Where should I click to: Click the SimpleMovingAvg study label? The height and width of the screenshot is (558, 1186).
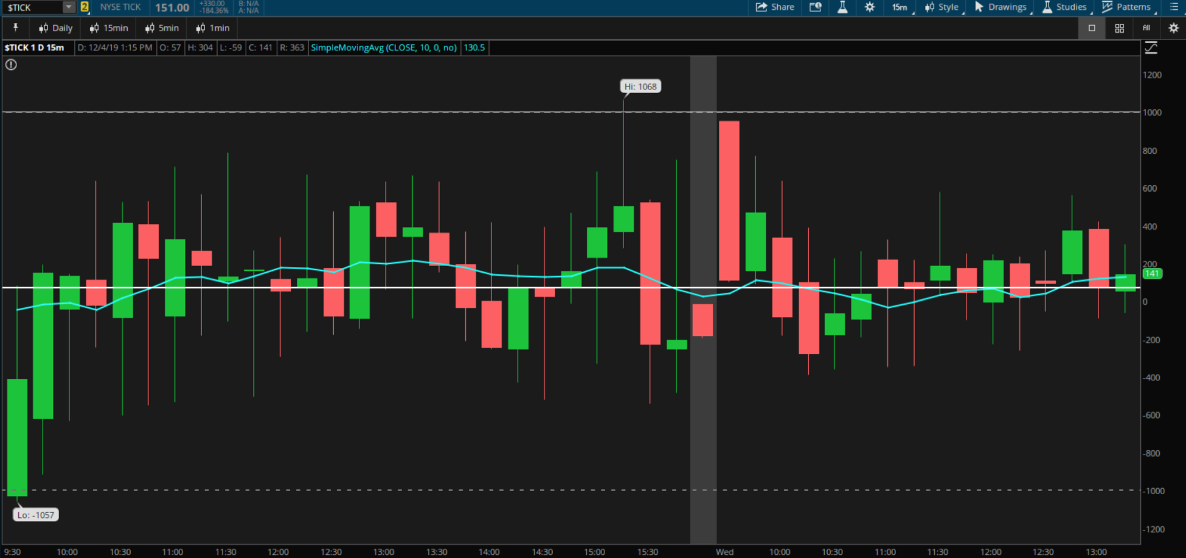384,47
